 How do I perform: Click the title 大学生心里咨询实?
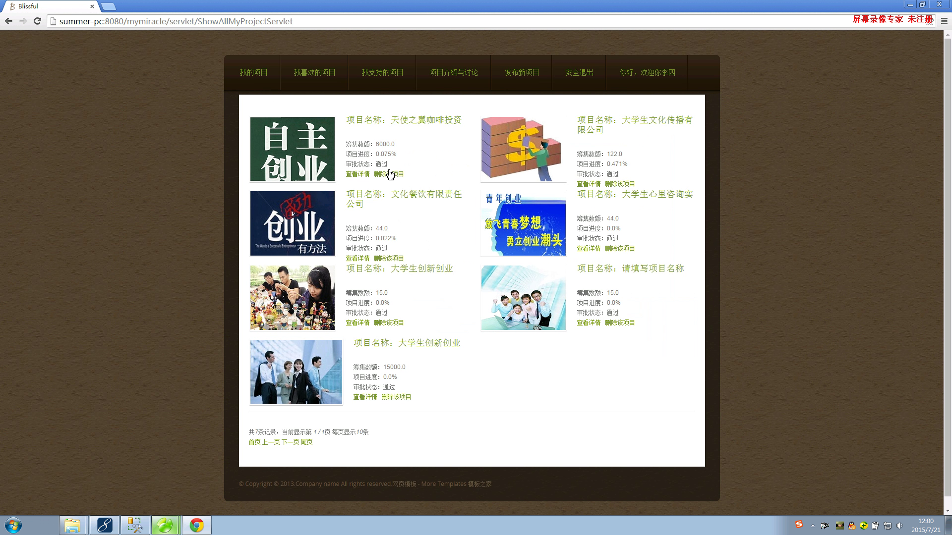pyautogui.click(x=657, y=194)
